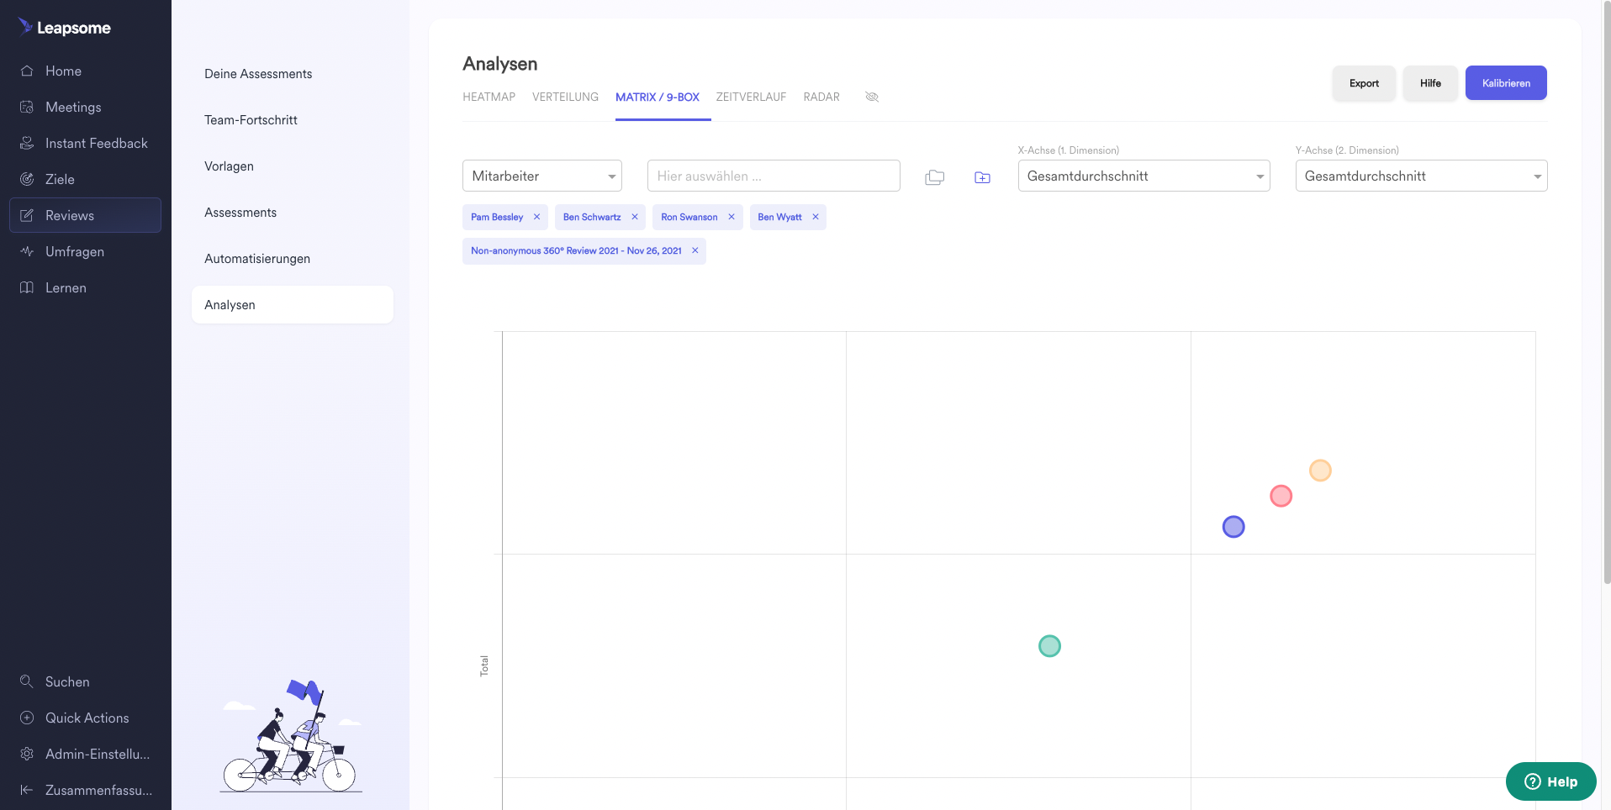This screenshot has width=1611, height=810.
Task: Open the Y-Achse Gesamtdurchschnitt dropdown
Action: (x=1421, y=176)
